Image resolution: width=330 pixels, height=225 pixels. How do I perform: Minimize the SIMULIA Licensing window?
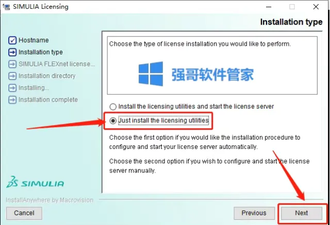269,7
